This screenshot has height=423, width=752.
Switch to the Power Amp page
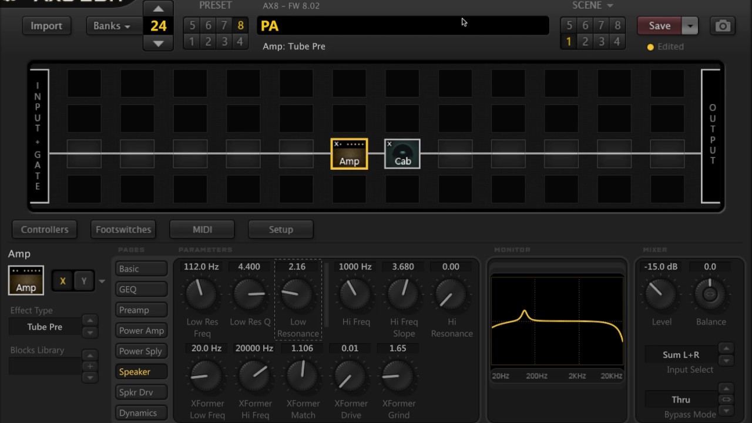(x=142, y=330)
